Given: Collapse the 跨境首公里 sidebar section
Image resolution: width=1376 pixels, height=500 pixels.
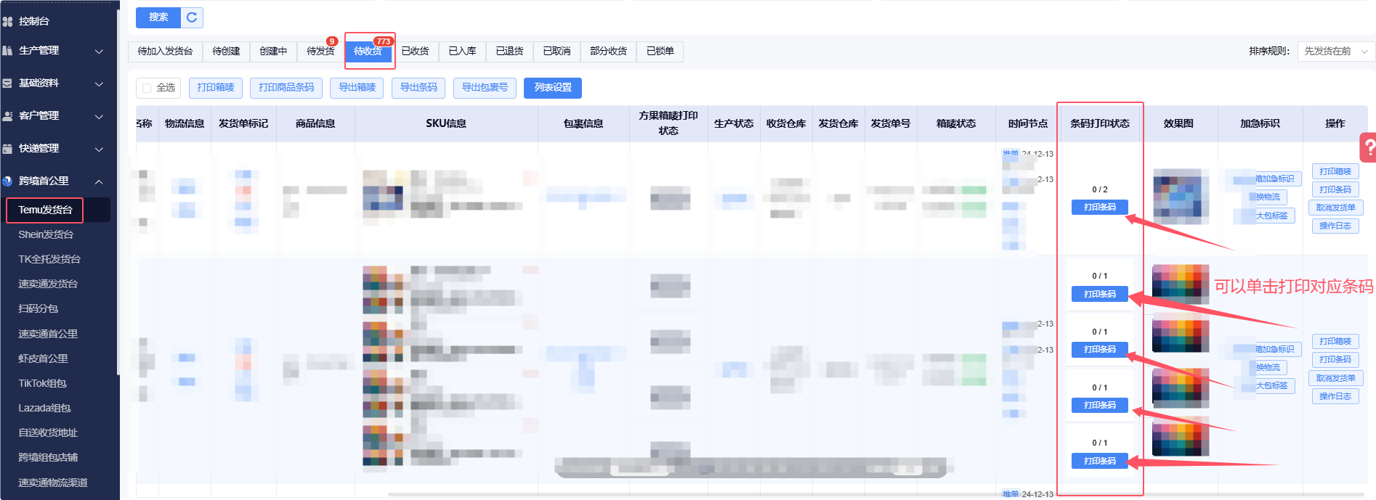Looking at the screenshot, I should click(x=99, y=181).
